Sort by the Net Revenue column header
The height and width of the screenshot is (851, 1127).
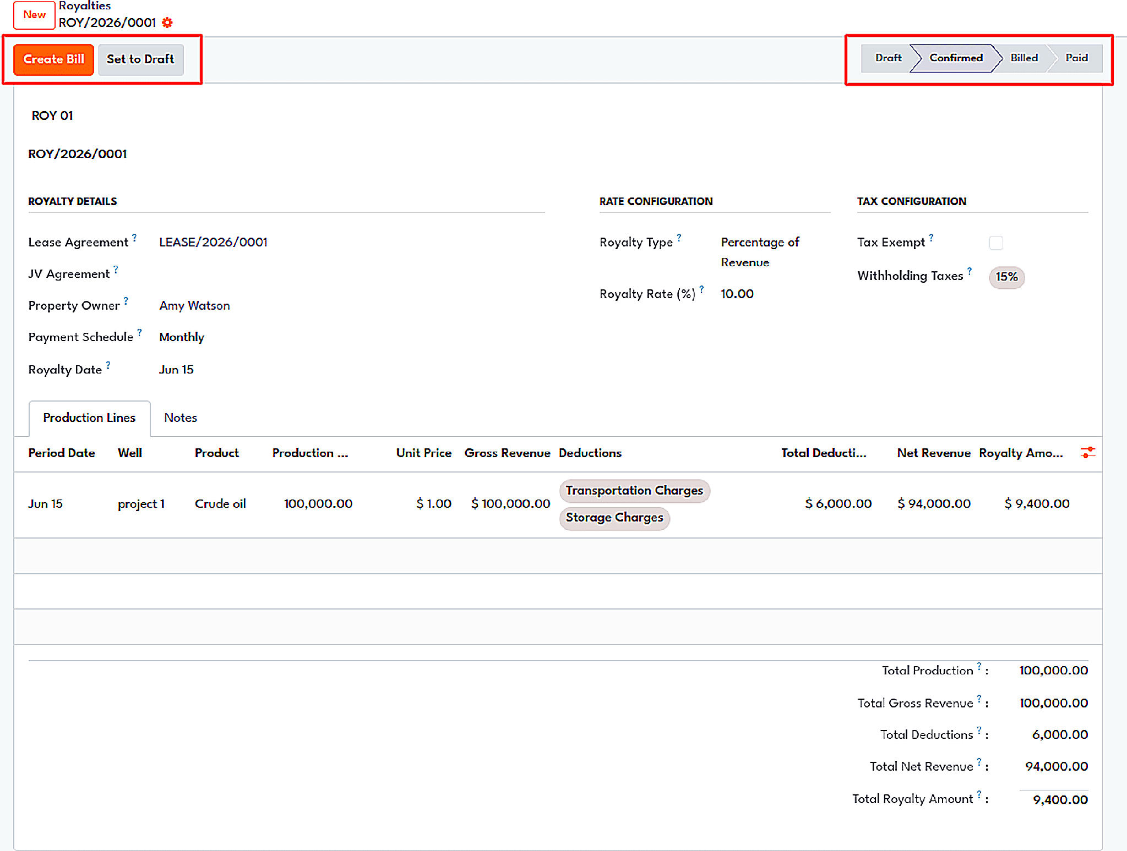934,453
